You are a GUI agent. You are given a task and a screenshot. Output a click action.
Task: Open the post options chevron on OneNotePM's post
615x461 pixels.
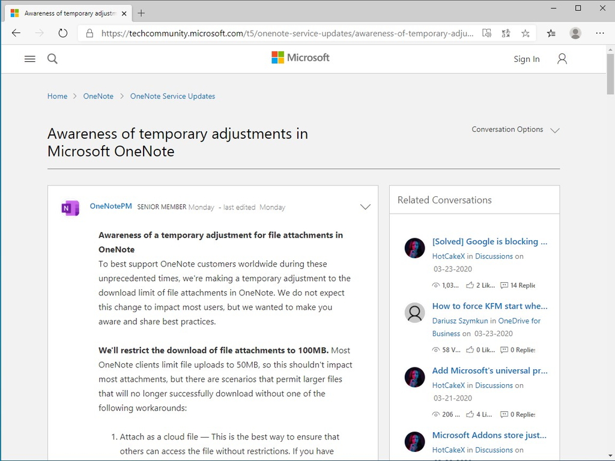(x=365, y=206)
